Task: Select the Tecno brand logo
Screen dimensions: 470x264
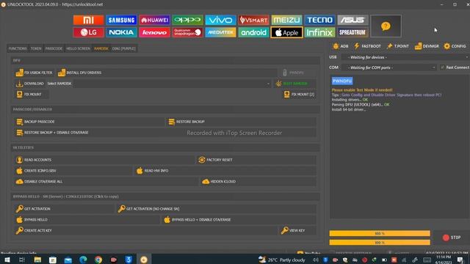Action: (319, 20)
